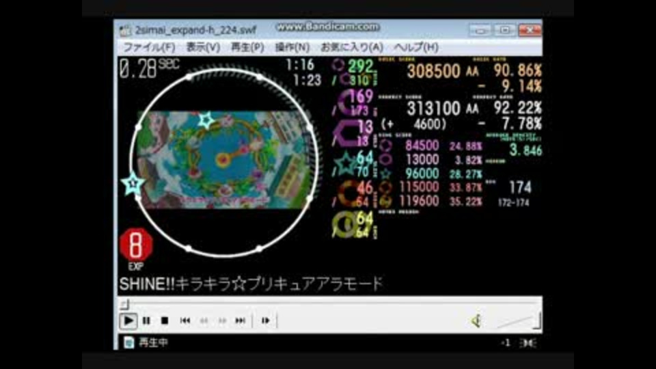Click the 308500 score value
Screen dimensions: 656x369
click(x=433, y=71)
